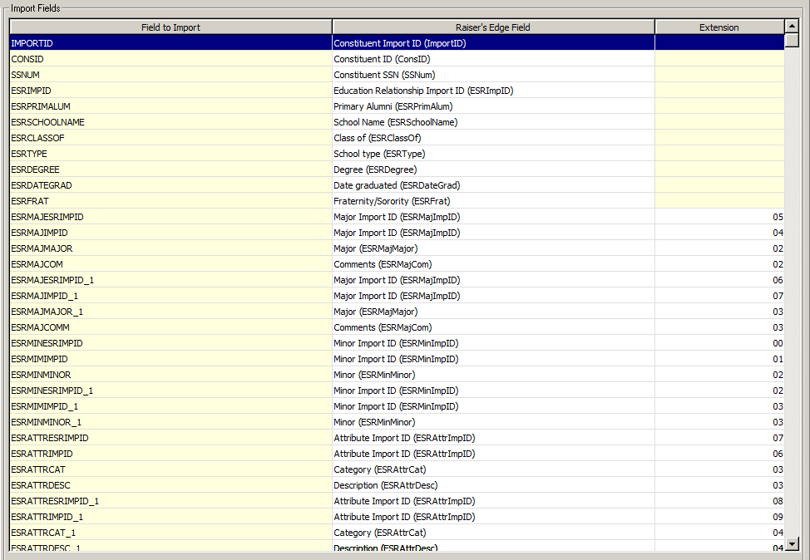Click extension 00 in the ESRMINESRIMPID row
This screenshot has height=560, width=810.
click(719, 343)
